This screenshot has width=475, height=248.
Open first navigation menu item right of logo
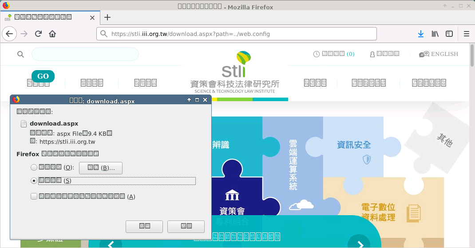pyautogui.click(x=315, y=83)
